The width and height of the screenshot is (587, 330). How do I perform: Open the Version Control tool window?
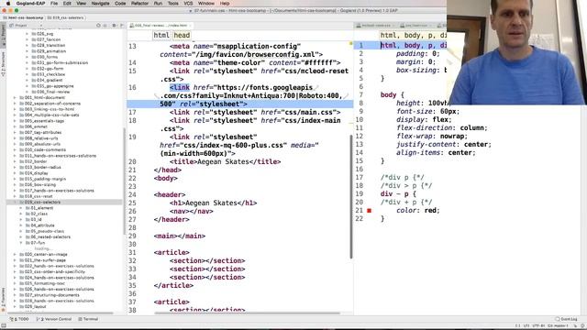pyautogui.click(x=54, y=319)
